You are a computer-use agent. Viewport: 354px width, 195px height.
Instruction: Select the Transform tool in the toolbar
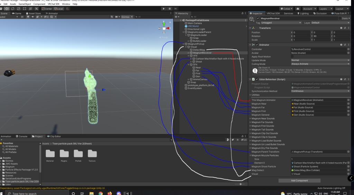30,9
